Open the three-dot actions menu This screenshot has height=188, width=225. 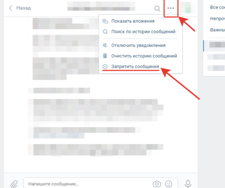click(171, 8)
